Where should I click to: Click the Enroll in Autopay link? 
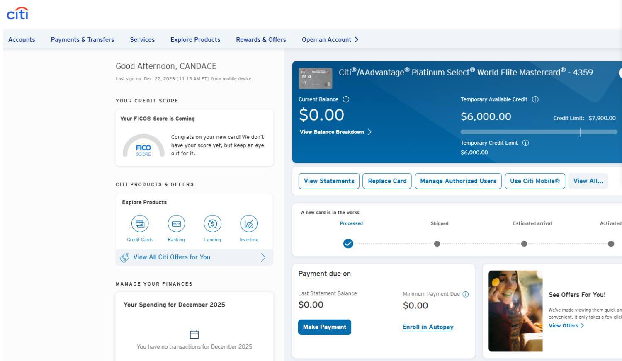point(428,327)
